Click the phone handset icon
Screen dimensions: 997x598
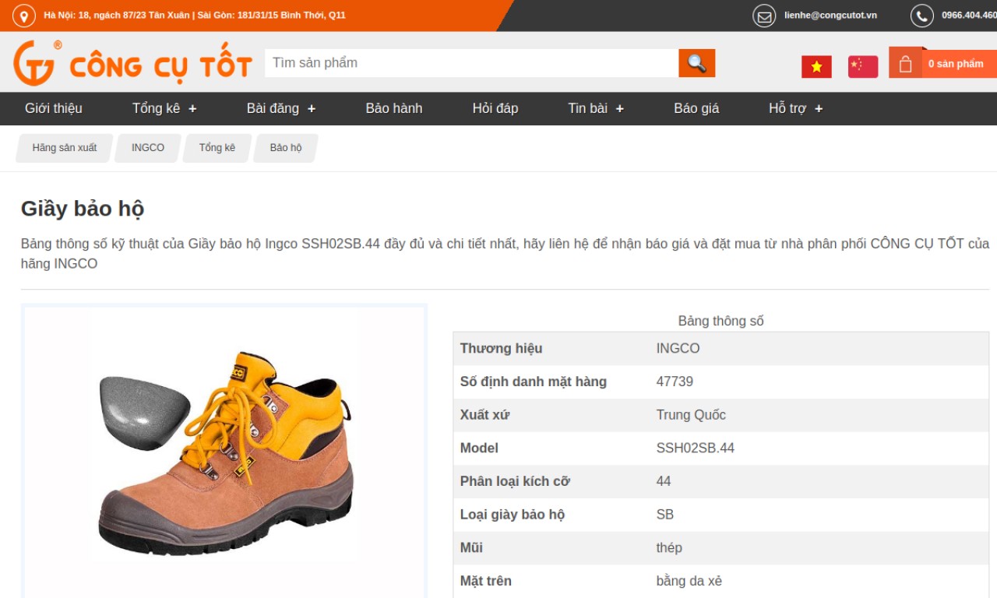click(922, 16)
